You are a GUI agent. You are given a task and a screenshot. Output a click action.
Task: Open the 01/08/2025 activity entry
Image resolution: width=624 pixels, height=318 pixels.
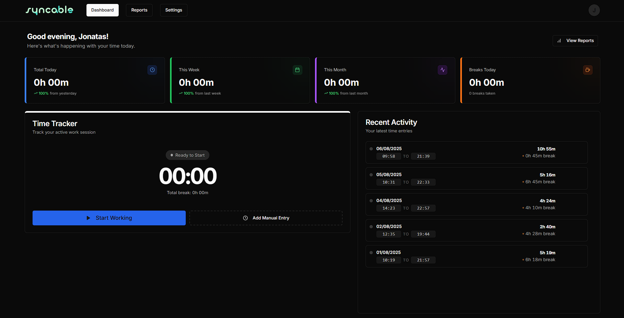point(476,256)
